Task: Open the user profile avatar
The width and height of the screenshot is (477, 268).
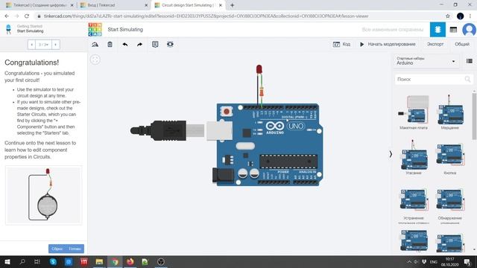Action: click(x=469, y=30)
